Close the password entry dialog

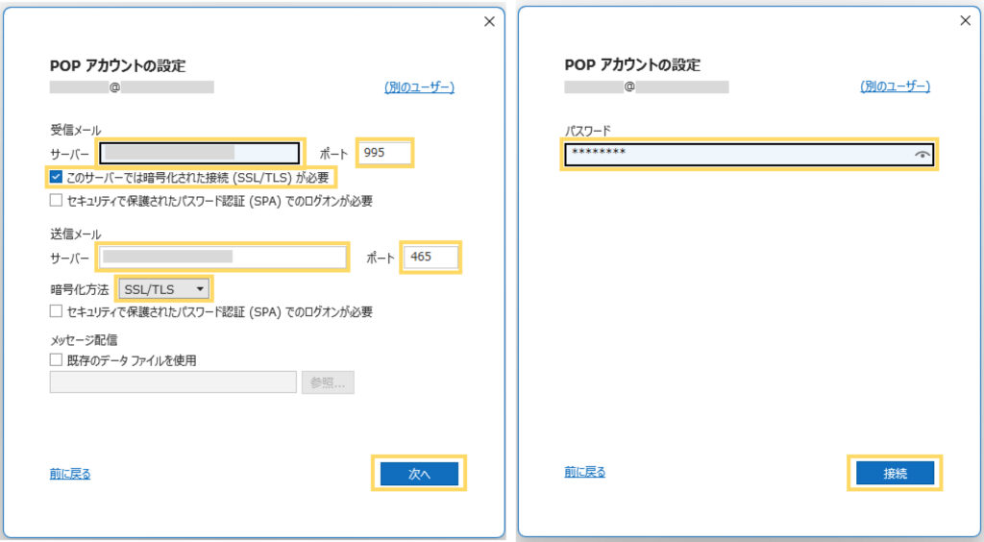pos(966,20)
